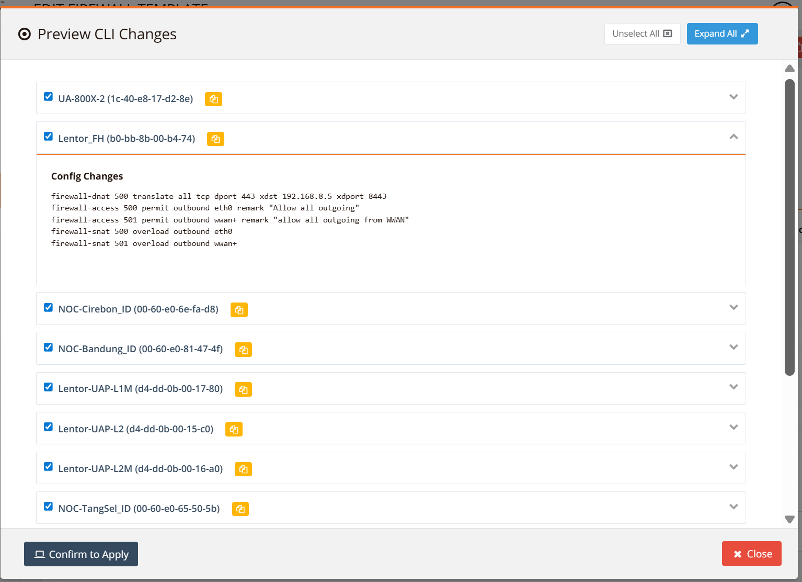Deselect the Lentor_FH checkbox
Image resolution: width=802 pixels, height=582 pixels.
(49, 137)
